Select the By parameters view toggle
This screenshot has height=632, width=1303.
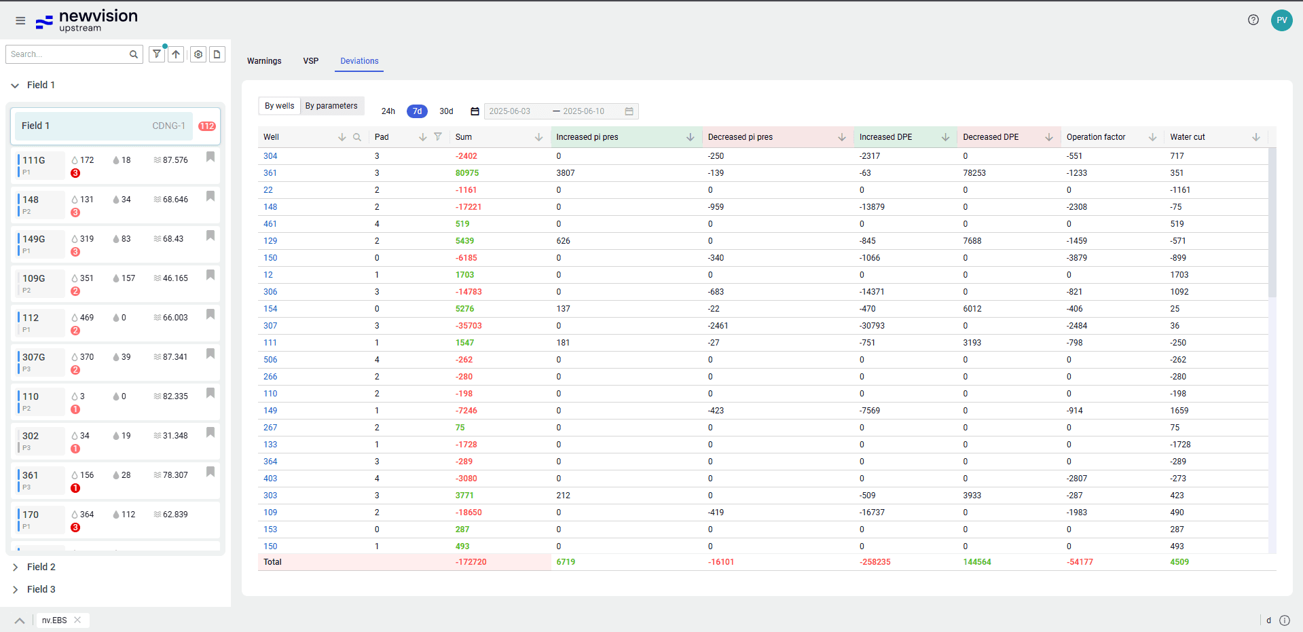point(331,106)
